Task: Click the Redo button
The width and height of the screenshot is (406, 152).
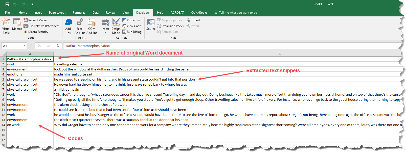Action: 24,4
